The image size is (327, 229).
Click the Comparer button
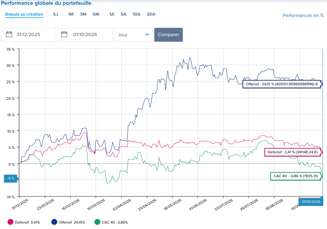(169, 34)
